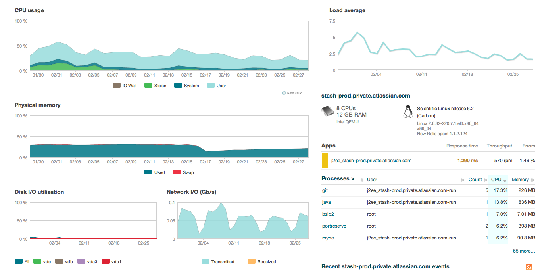Click the Disk I/O utilization chart
The image size is (540, 272).
pos(93,220)
